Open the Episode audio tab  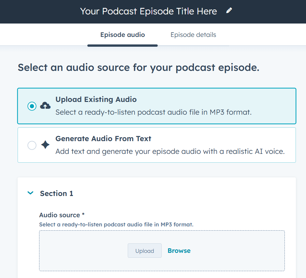122,35
